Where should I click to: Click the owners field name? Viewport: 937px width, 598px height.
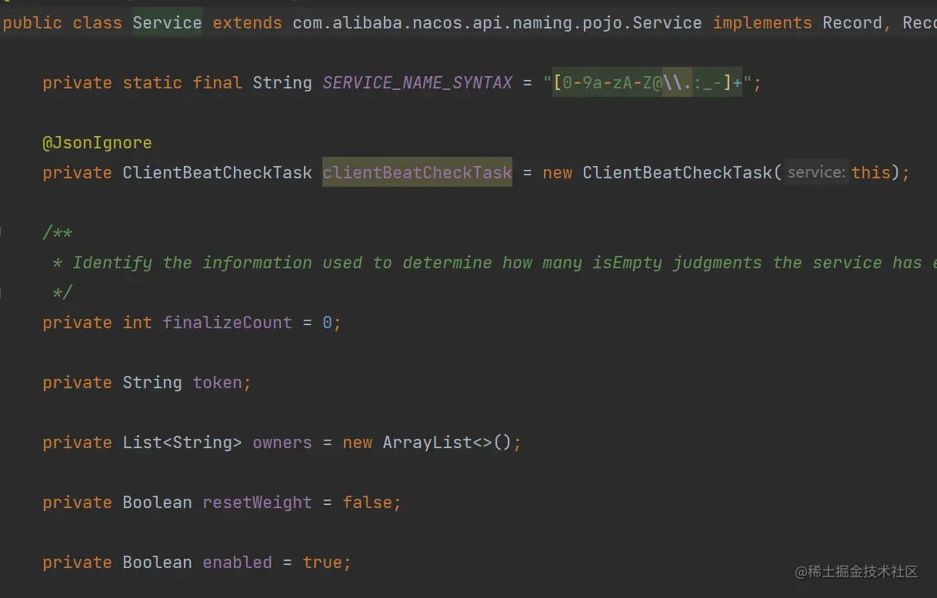click(x=282, y=443)
